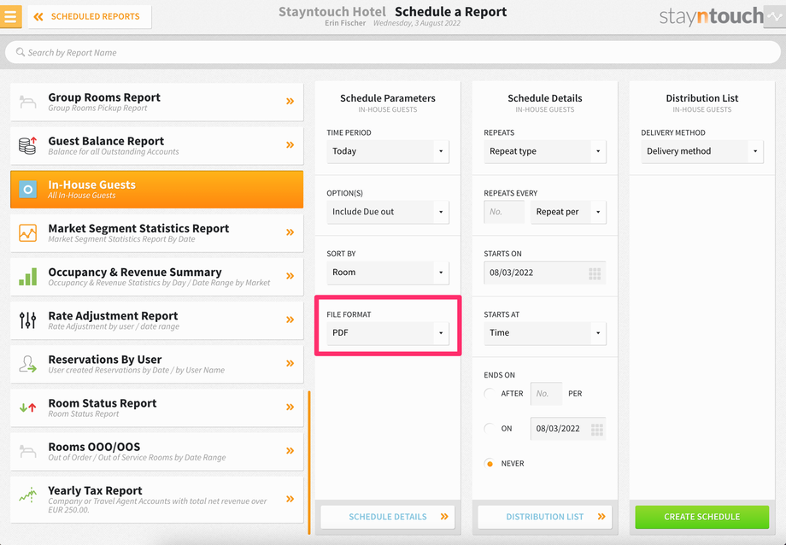
Task: Click the chevron arrow on Group Rooms Report
Action: pyautogui.click(x=290, y=102)
